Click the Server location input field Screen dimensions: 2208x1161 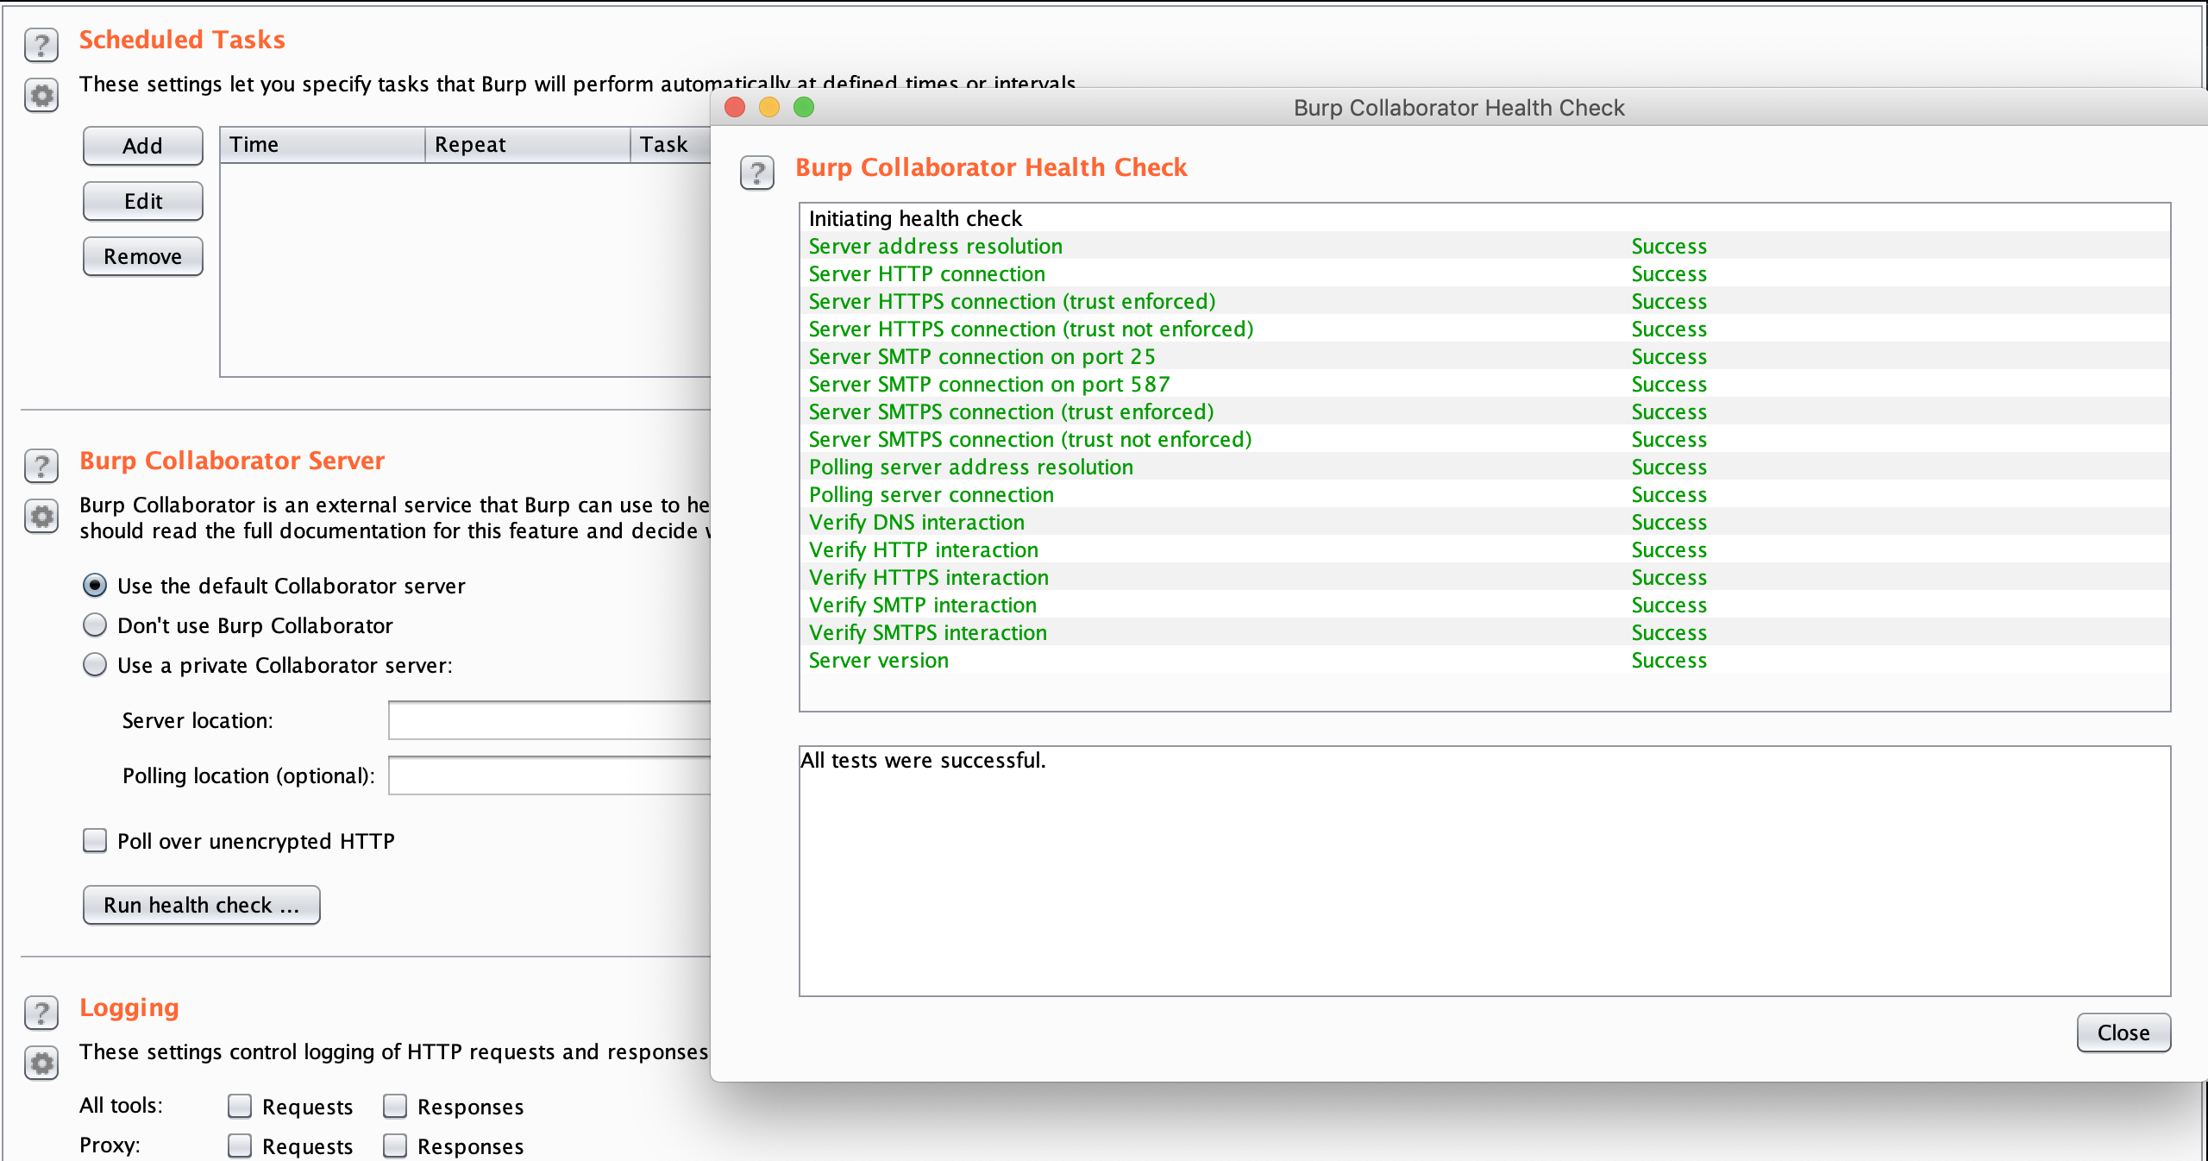coord(549,720)
